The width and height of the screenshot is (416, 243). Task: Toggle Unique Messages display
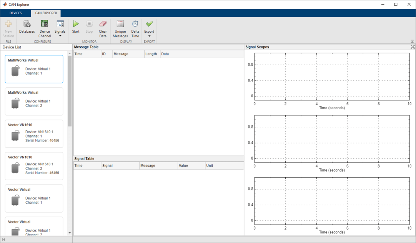click(x=120, y=24)
